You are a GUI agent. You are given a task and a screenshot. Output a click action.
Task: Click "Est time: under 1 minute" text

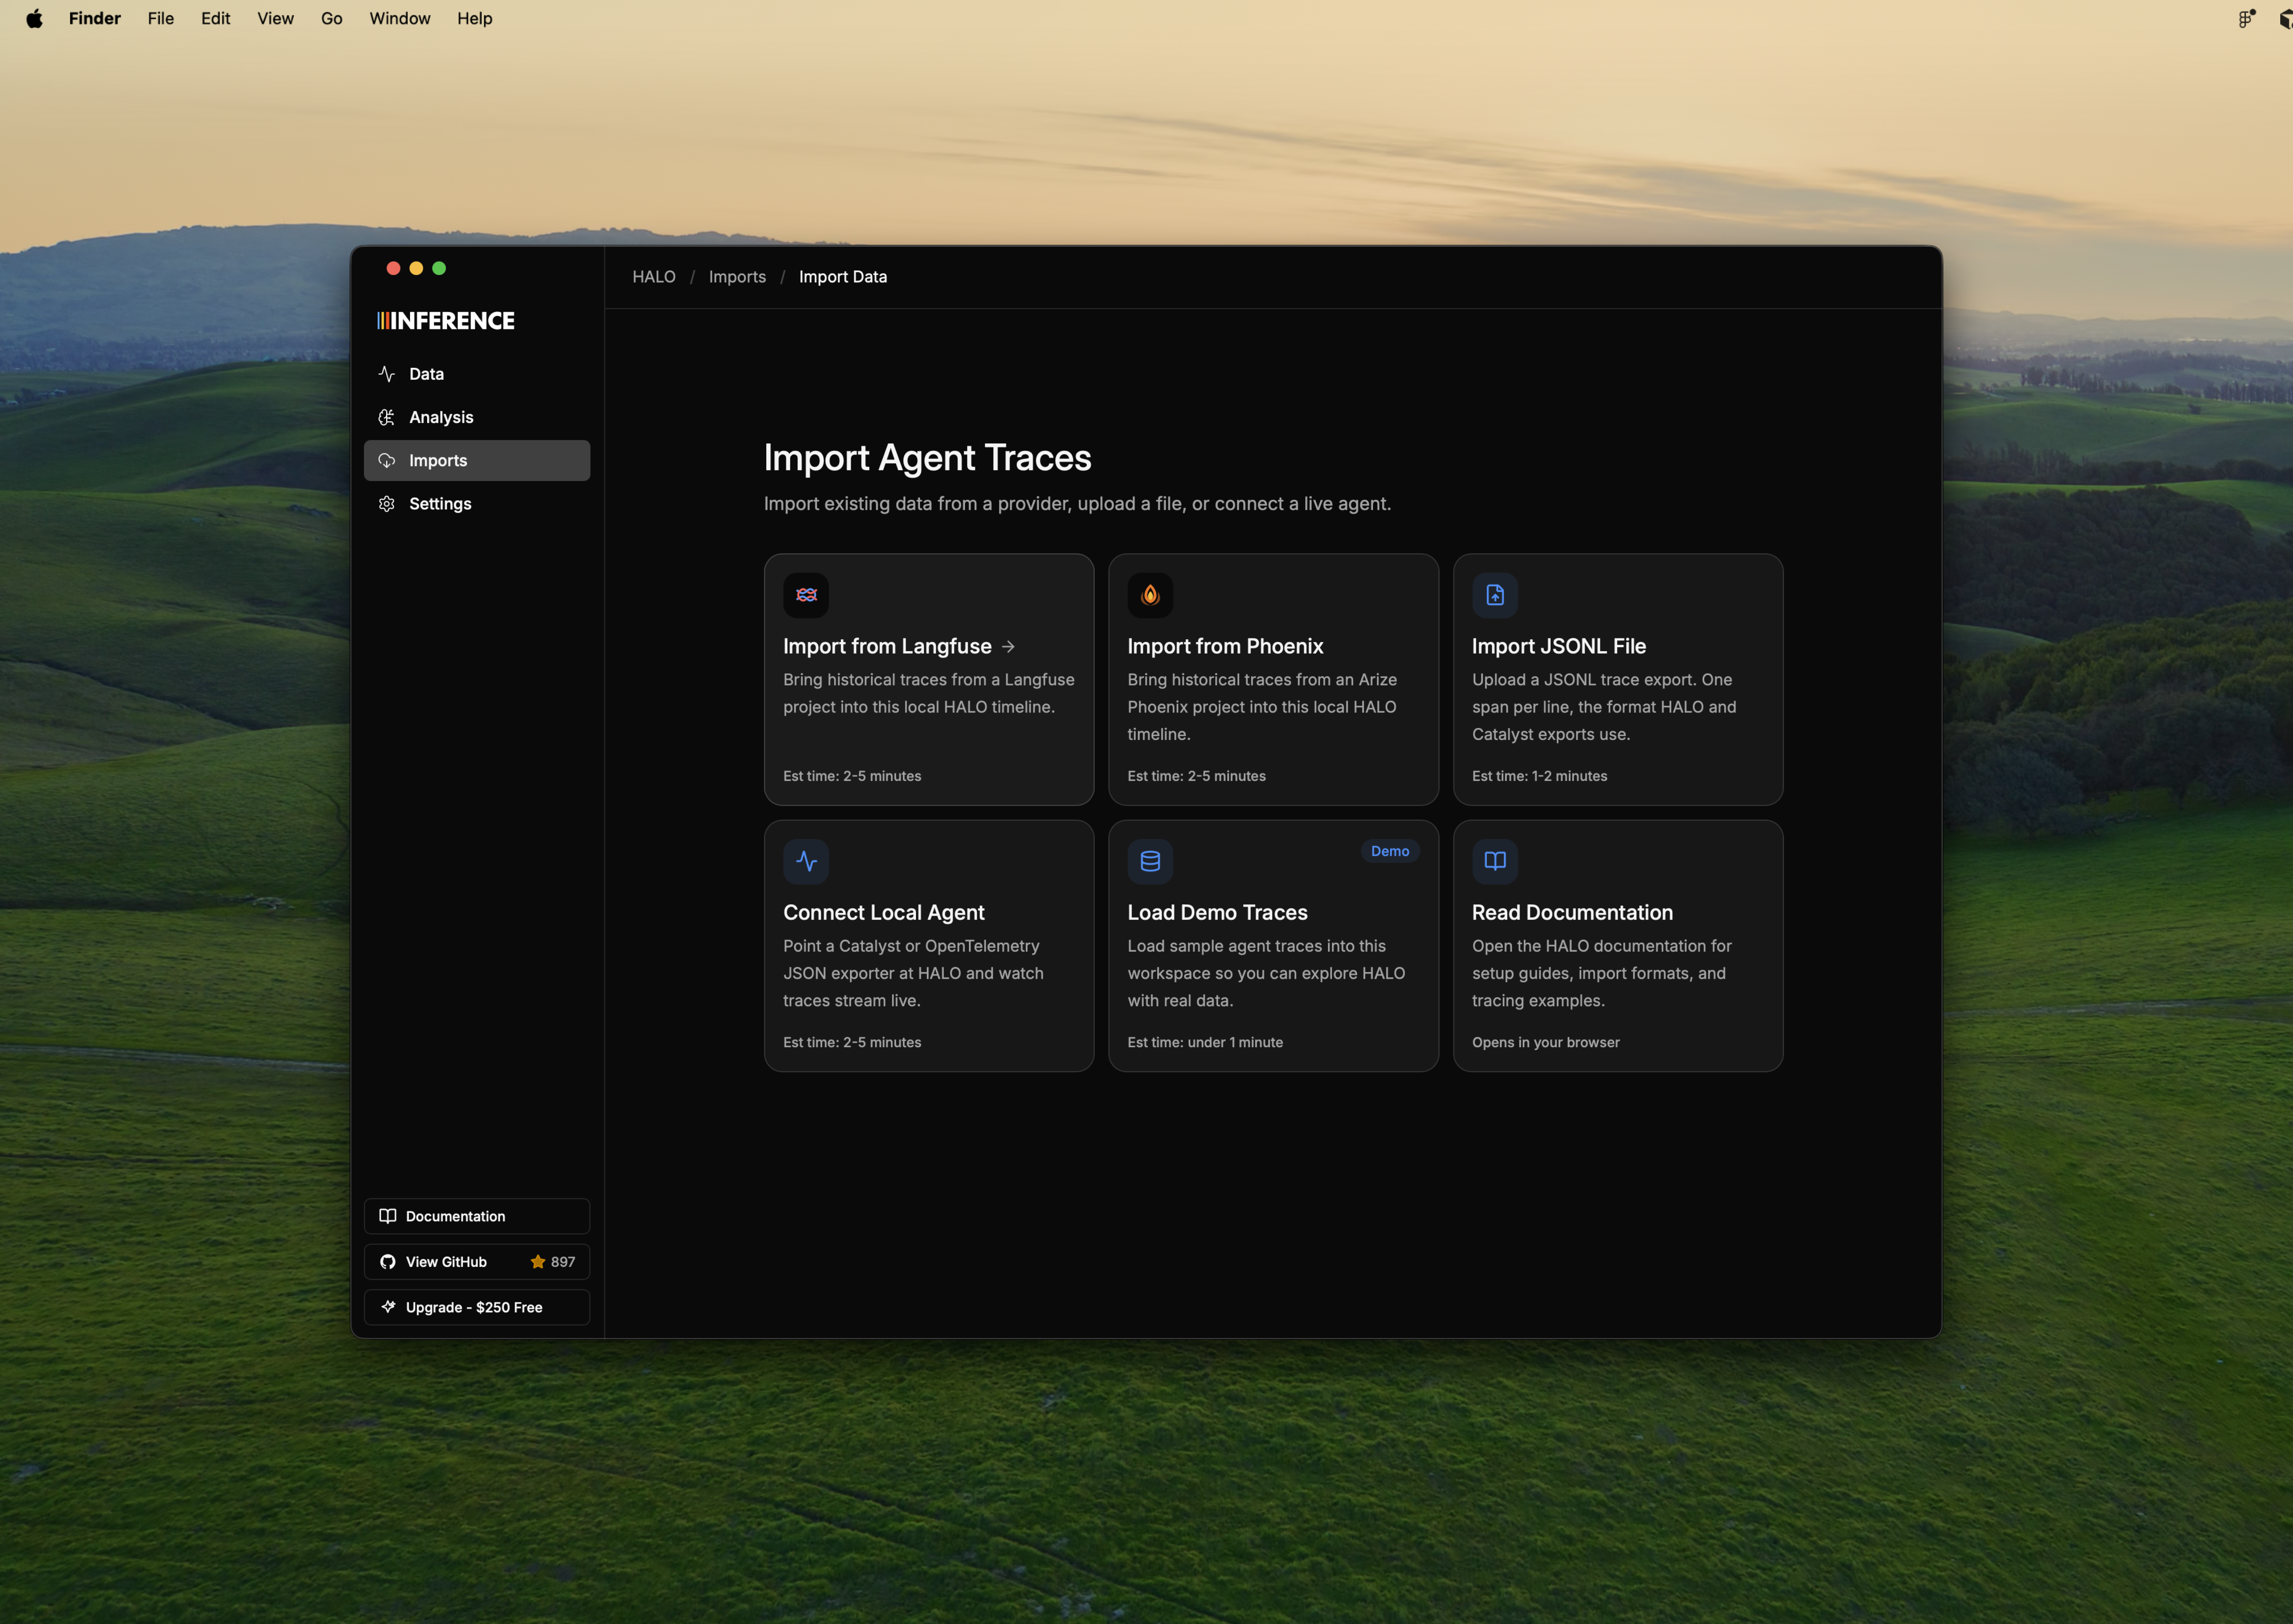click(1206, 1042)
